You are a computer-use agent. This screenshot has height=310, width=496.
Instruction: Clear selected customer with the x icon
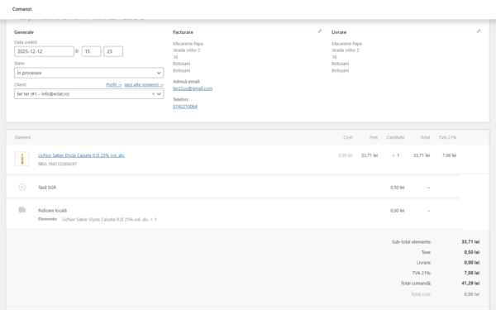[x=153, y=94]
